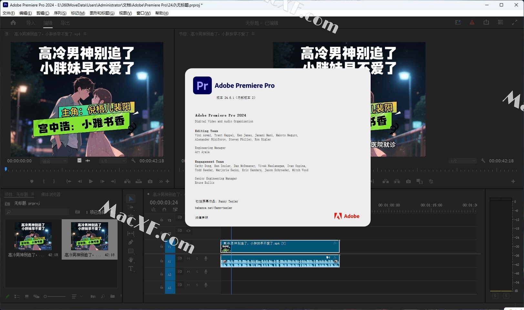
Task: Mute track A2
Action: 189,272
